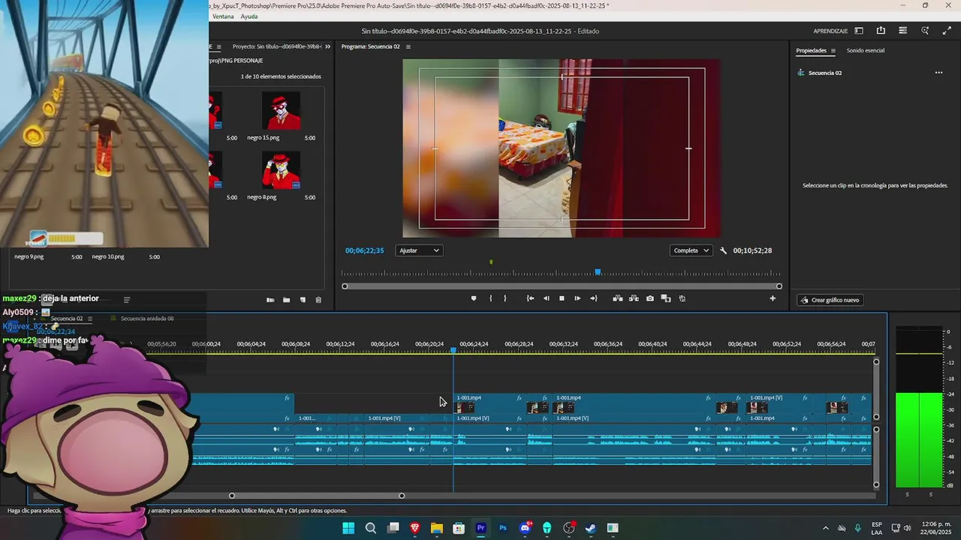Click the Crear gráfico nuevo button
961x540 pixels.
point(830,300)
